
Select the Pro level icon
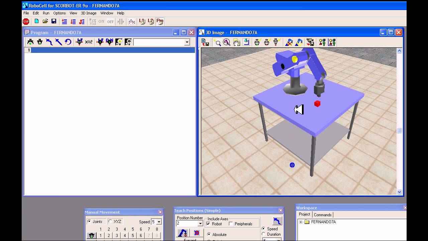pyautogui.click(x=160, y=21)
